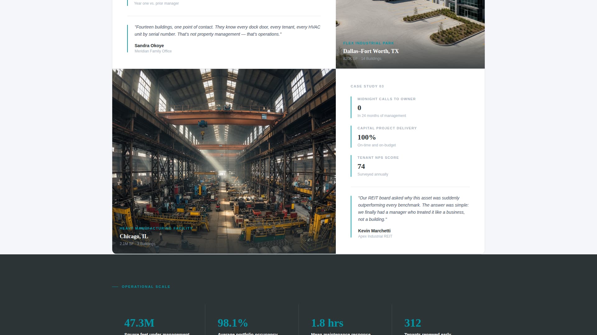Select the Kevin Marchetti REIT board quote
The height and width of the screenshot is (335, 597).
[414, 208]
